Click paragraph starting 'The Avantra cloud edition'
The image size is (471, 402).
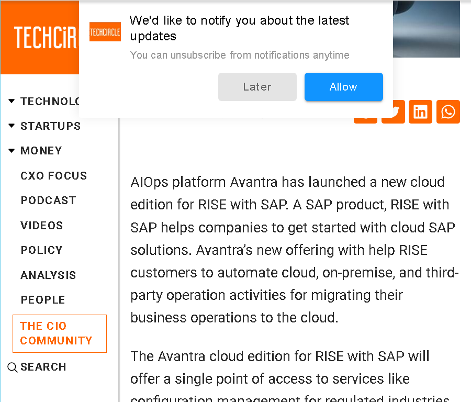[290, 375]
